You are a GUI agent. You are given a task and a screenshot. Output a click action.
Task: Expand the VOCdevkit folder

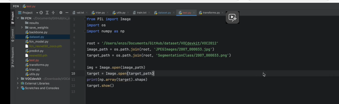coord(18,79)
